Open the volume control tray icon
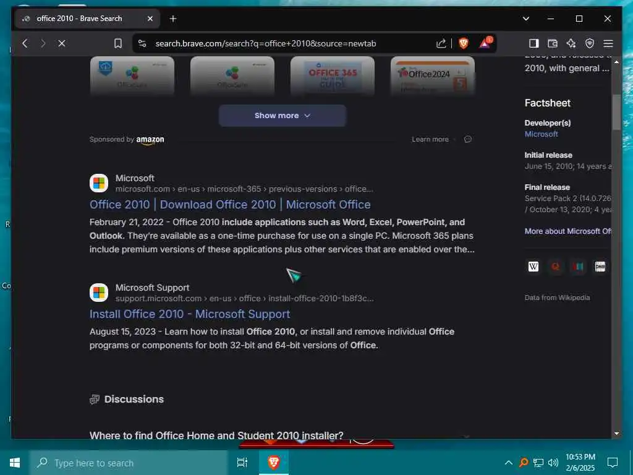 tap(553, 463)
